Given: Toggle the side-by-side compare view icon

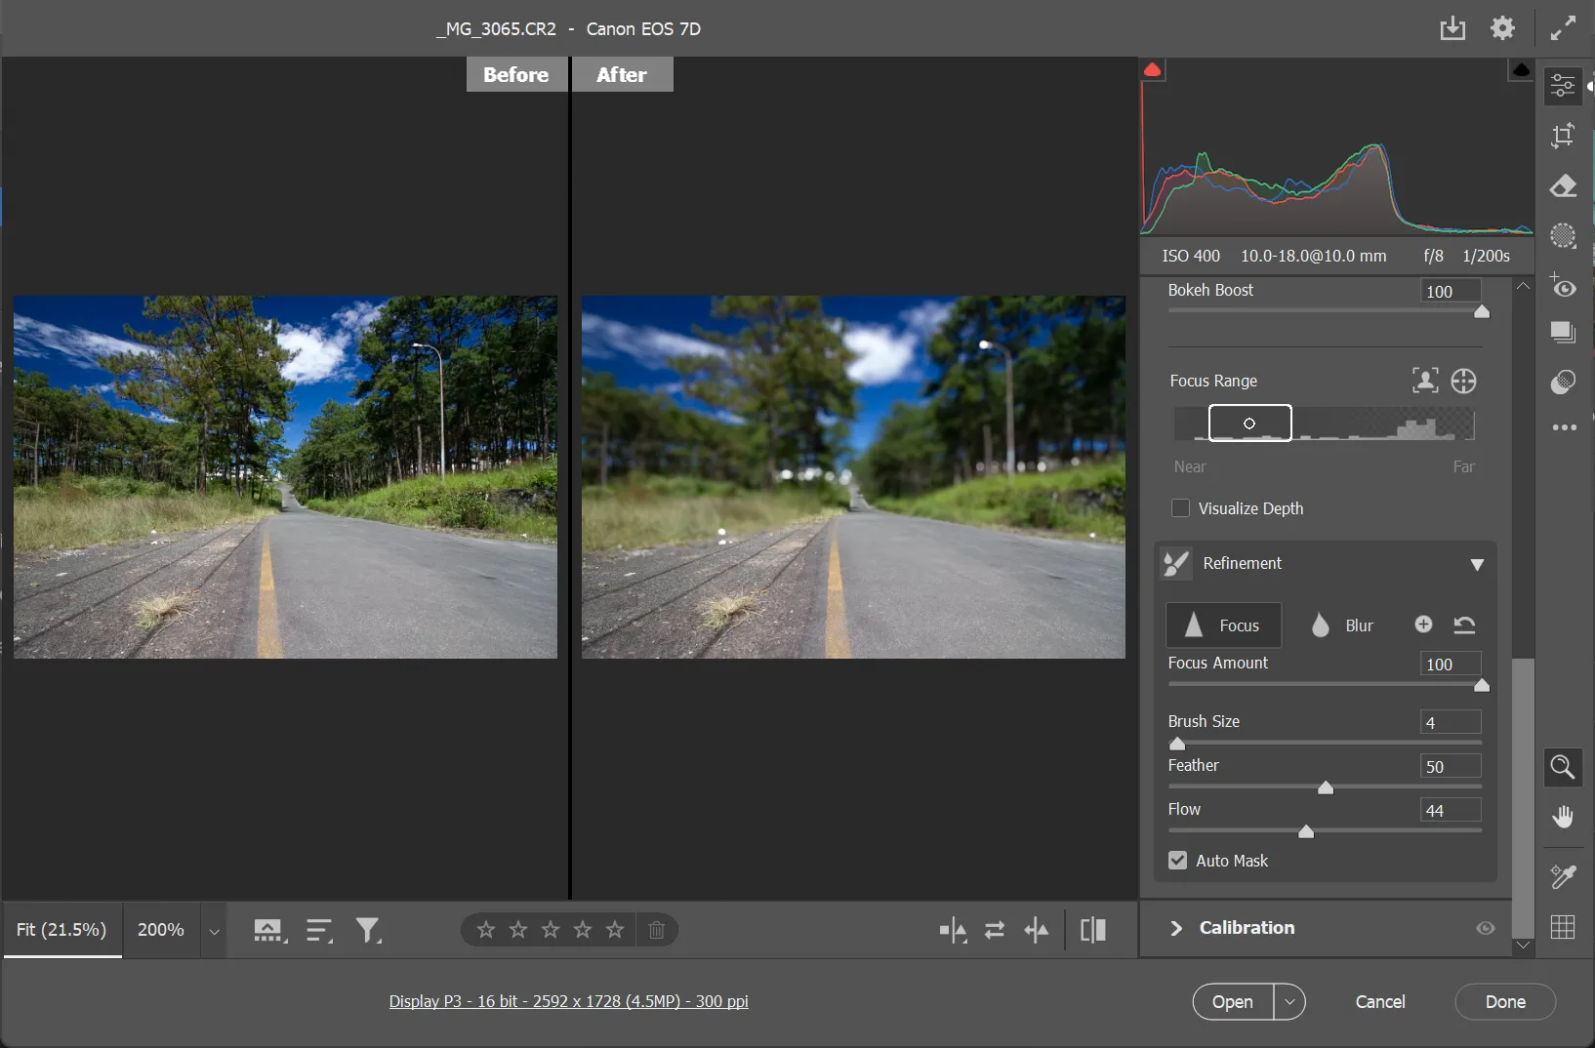Looking at the screenshot, I should (x=1093, y=930).
